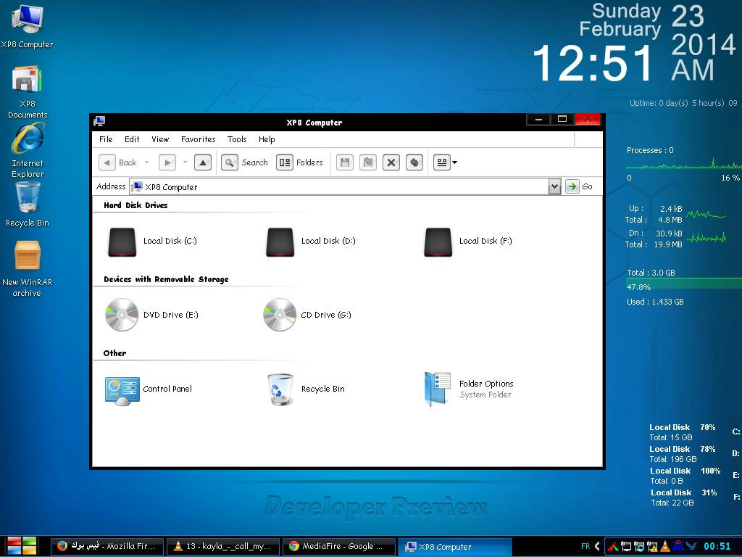Click the Views toolbar icon

[442, 162]
